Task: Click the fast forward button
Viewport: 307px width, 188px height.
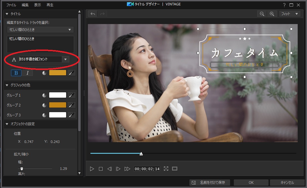Action: click(127, 169)
